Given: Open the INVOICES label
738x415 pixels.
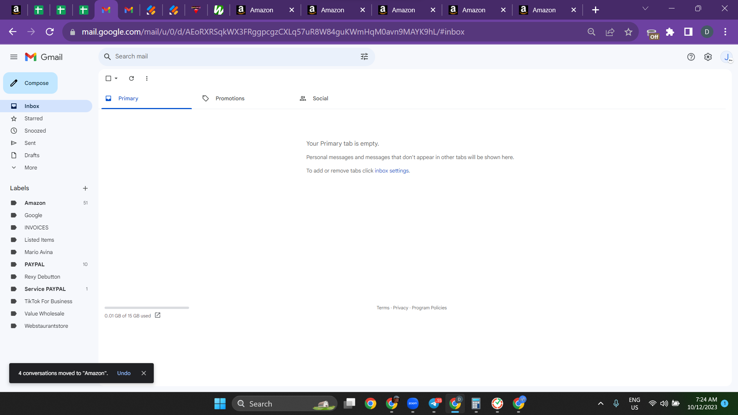Looking at the screenshot, I should point(46,227).
